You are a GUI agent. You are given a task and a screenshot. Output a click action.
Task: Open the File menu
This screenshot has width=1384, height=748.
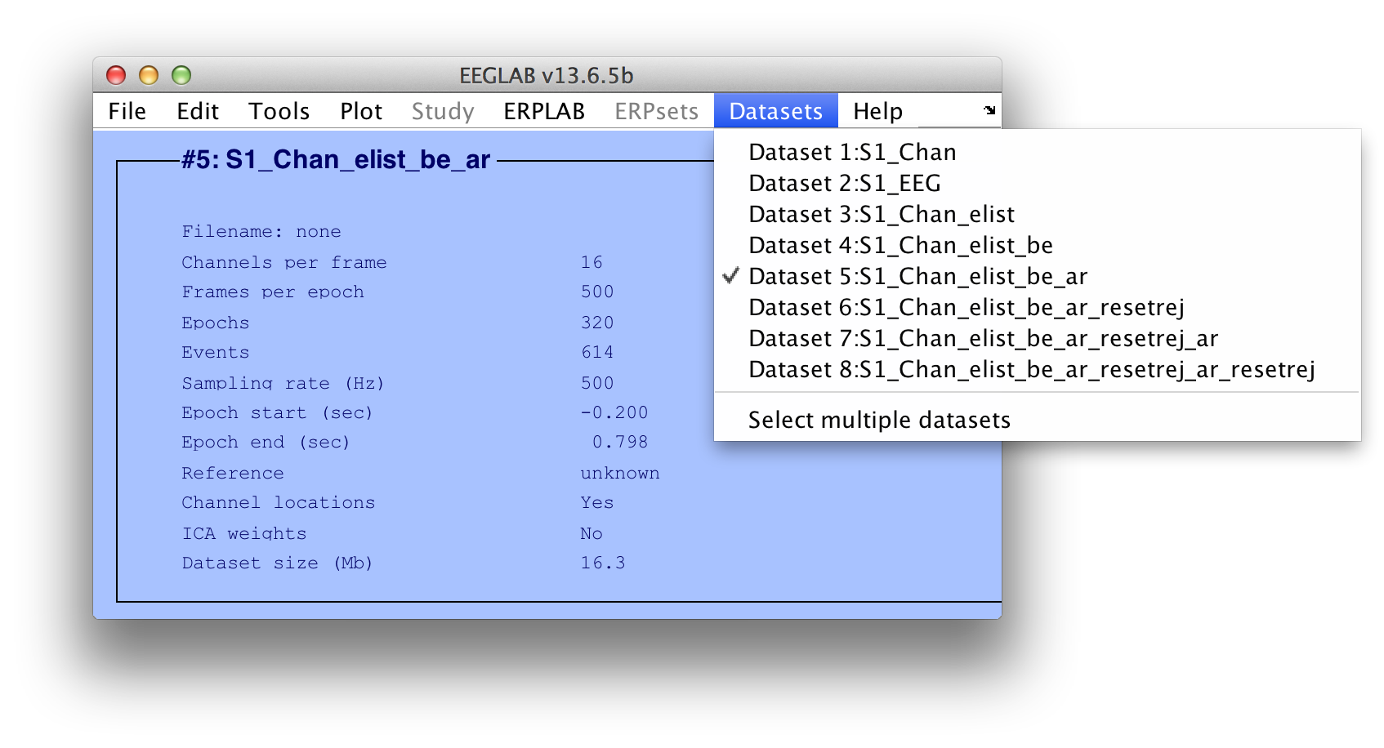(x=127, y=111)
